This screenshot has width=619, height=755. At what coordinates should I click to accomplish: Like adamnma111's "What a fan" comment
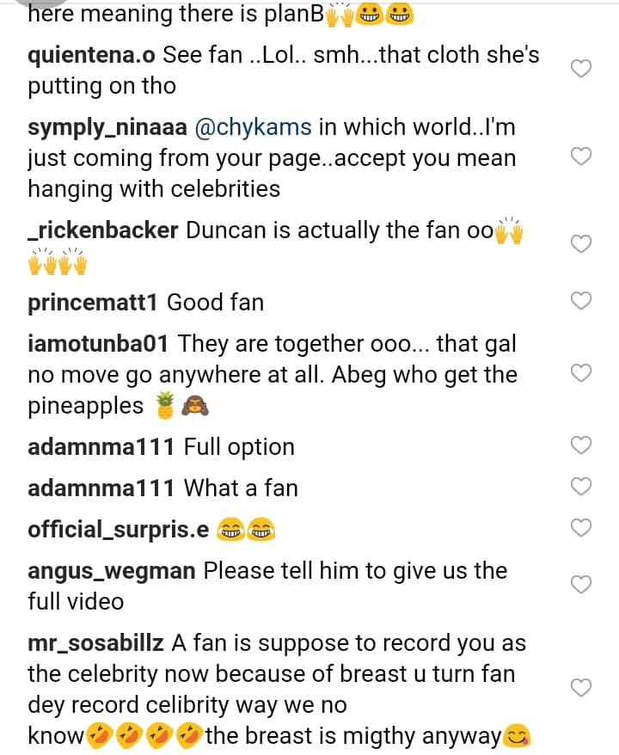582,487
